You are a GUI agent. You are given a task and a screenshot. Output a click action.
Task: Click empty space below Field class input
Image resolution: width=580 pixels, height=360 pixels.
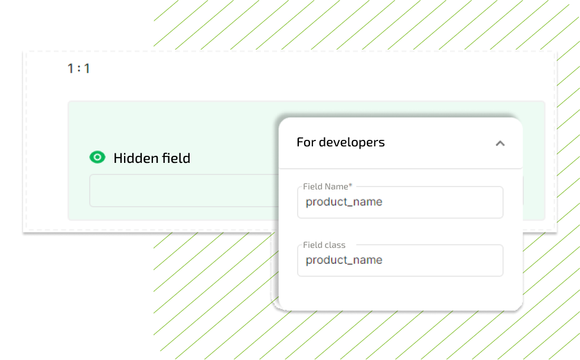pyautogui.click(x=400, y=293)
